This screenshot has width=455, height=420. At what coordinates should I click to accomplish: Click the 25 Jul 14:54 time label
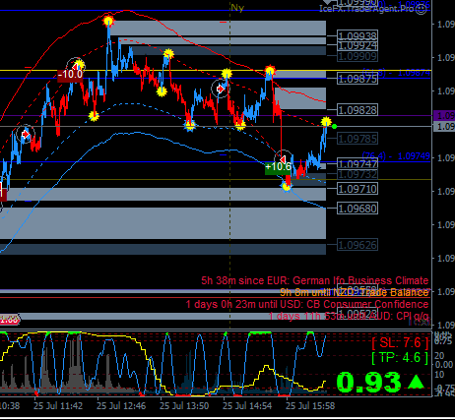pos(247,406)
